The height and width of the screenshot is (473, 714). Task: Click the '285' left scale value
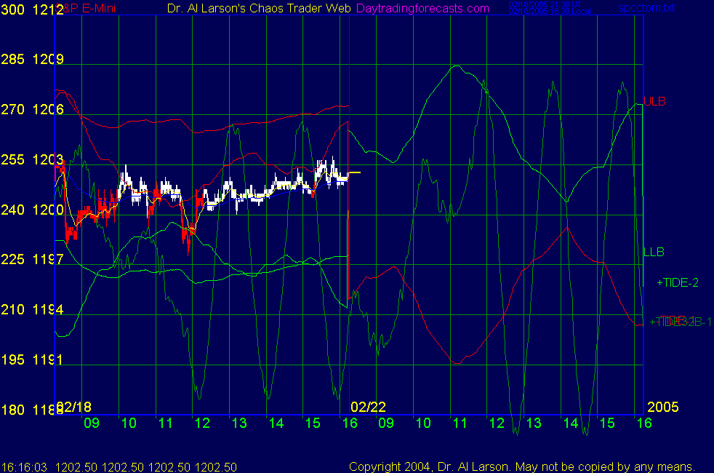(x=13, y=59)
